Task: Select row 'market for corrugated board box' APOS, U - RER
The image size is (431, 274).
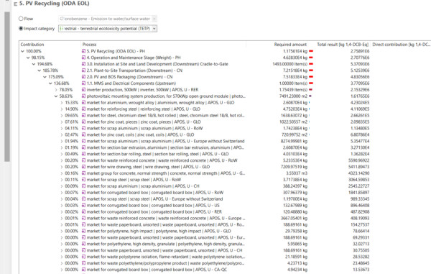Action: 154,212
